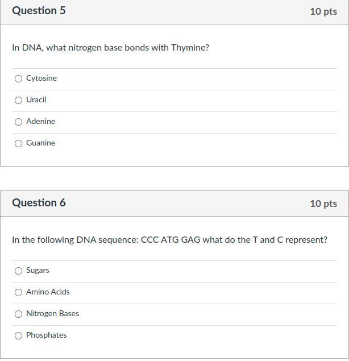Click the Question 6 header title
349x361 pixels.
pyautogui.click(x=39, y=203)
